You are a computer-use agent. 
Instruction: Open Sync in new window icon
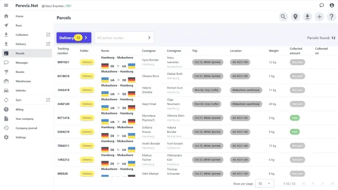tap(48, 100)
